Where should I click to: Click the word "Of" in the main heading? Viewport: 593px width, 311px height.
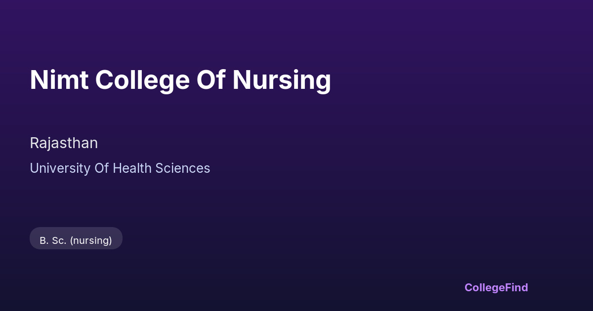(x=211, y=80)
